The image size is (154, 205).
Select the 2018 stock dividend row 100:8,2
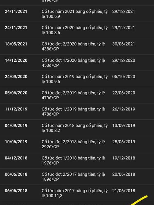click(77, 128)
